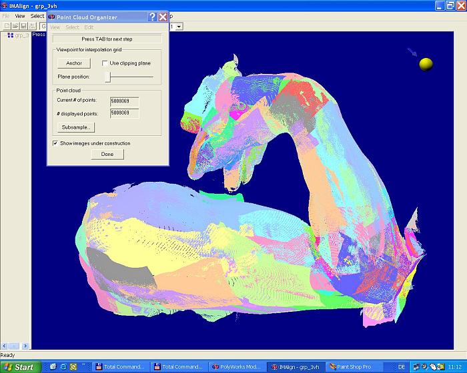Click the new file toolbar icon
467x373 pixels.
(7, 26)
